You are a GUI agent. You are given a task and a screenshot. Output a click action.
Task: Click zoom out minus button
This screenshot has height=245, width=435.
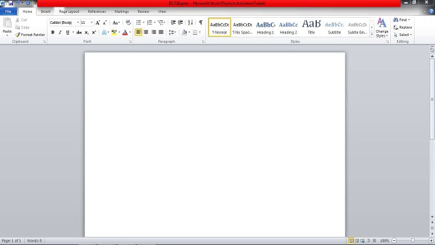(x=394, y=241)
